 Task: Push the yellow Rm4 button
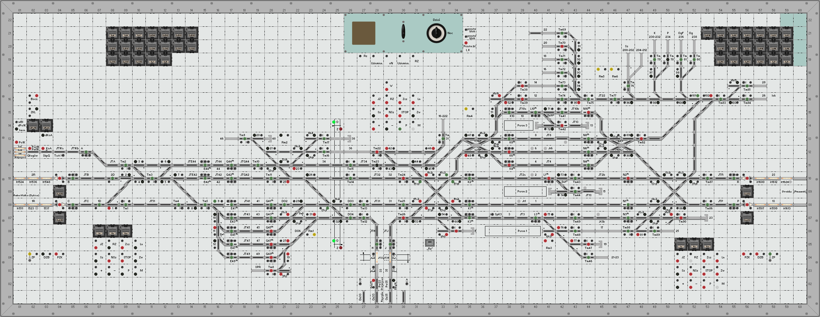click(466, 109)
